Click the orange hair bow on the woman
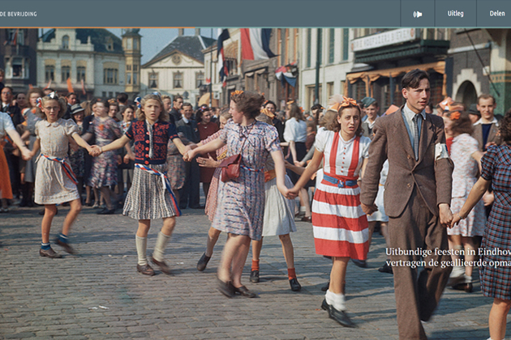This screenshot has height=340, width=511. tap(349, 103)
